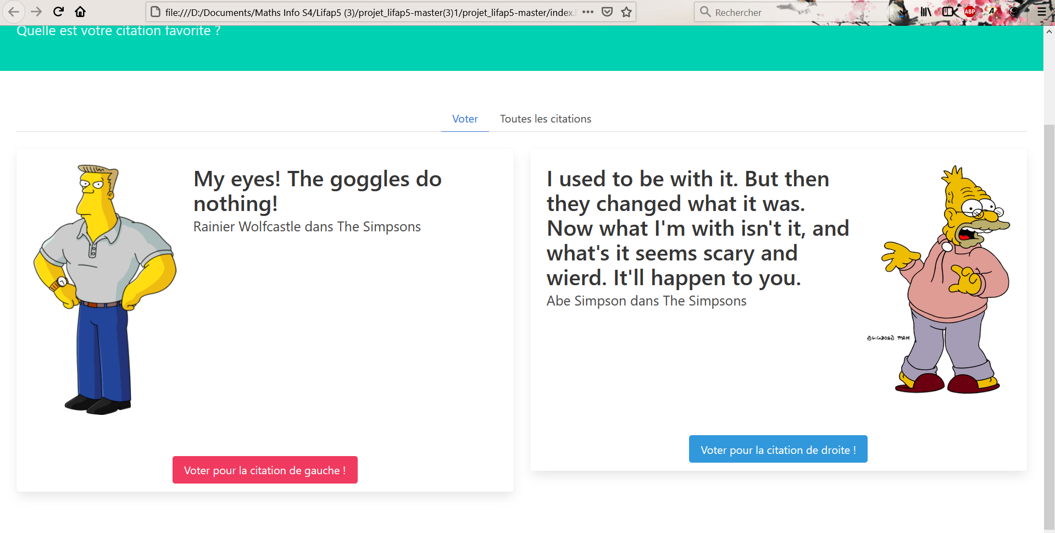Save page to Pocket
This screenshot has height=533, width=1055.
607,12
